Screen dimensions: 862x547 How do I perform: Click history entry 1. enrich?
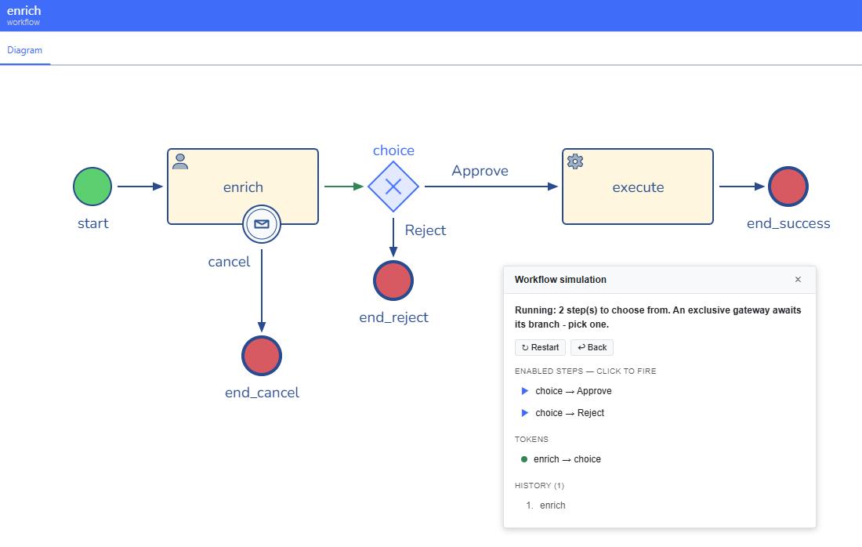[x=545, y=505]
